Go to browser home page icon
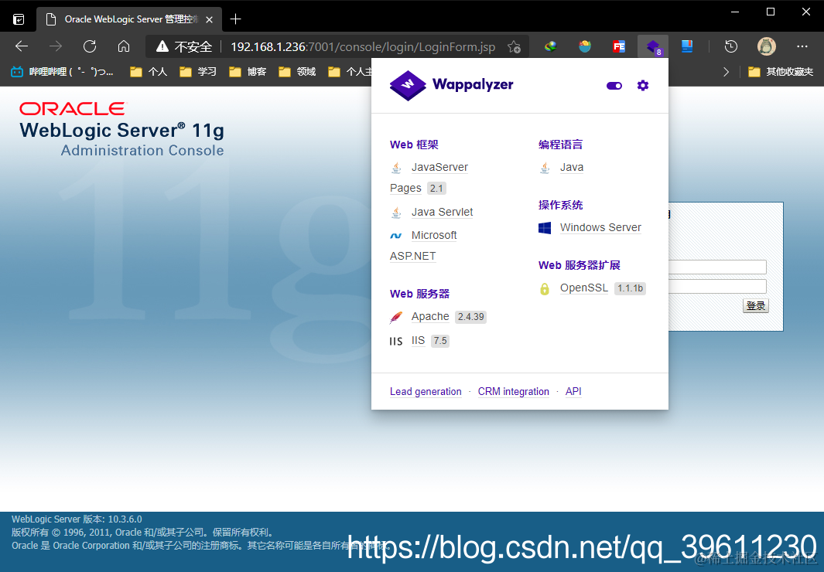This screenshot has width=824, height=572. pyautogui.click(x=124, y=46)
